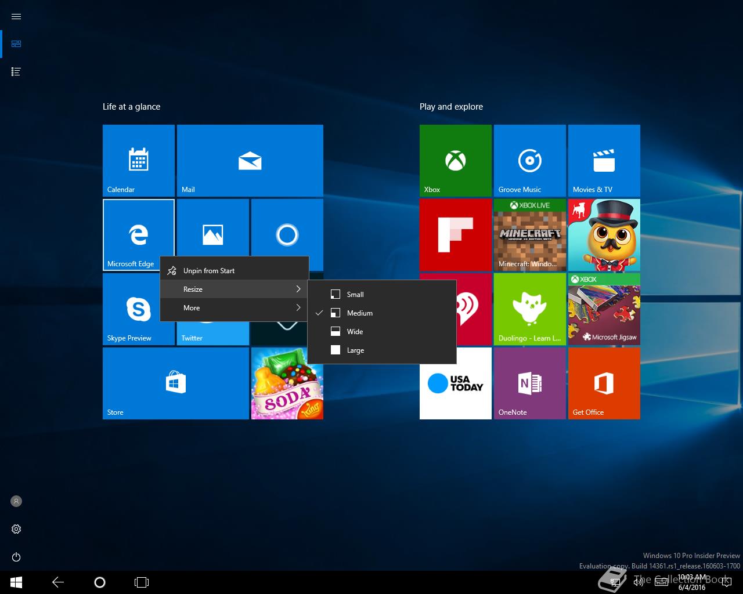This screenshot has height=594, width=743.
Task: Open the Groove Music tile
Action: 530,161
